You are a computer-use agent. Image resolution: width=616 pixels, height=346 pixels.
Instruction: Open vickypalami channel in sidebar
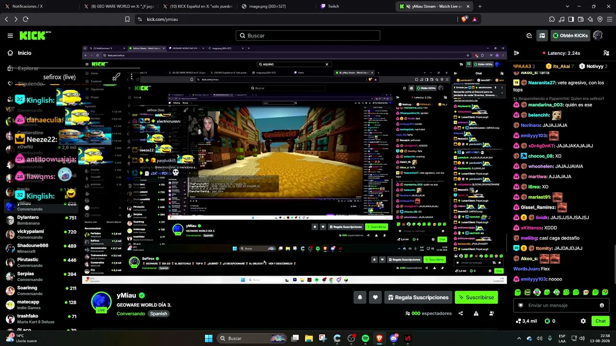click(x=41, y=235)
